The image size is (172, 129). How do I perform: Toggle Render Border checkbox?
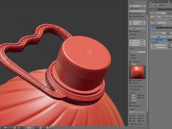pos(130,31)
